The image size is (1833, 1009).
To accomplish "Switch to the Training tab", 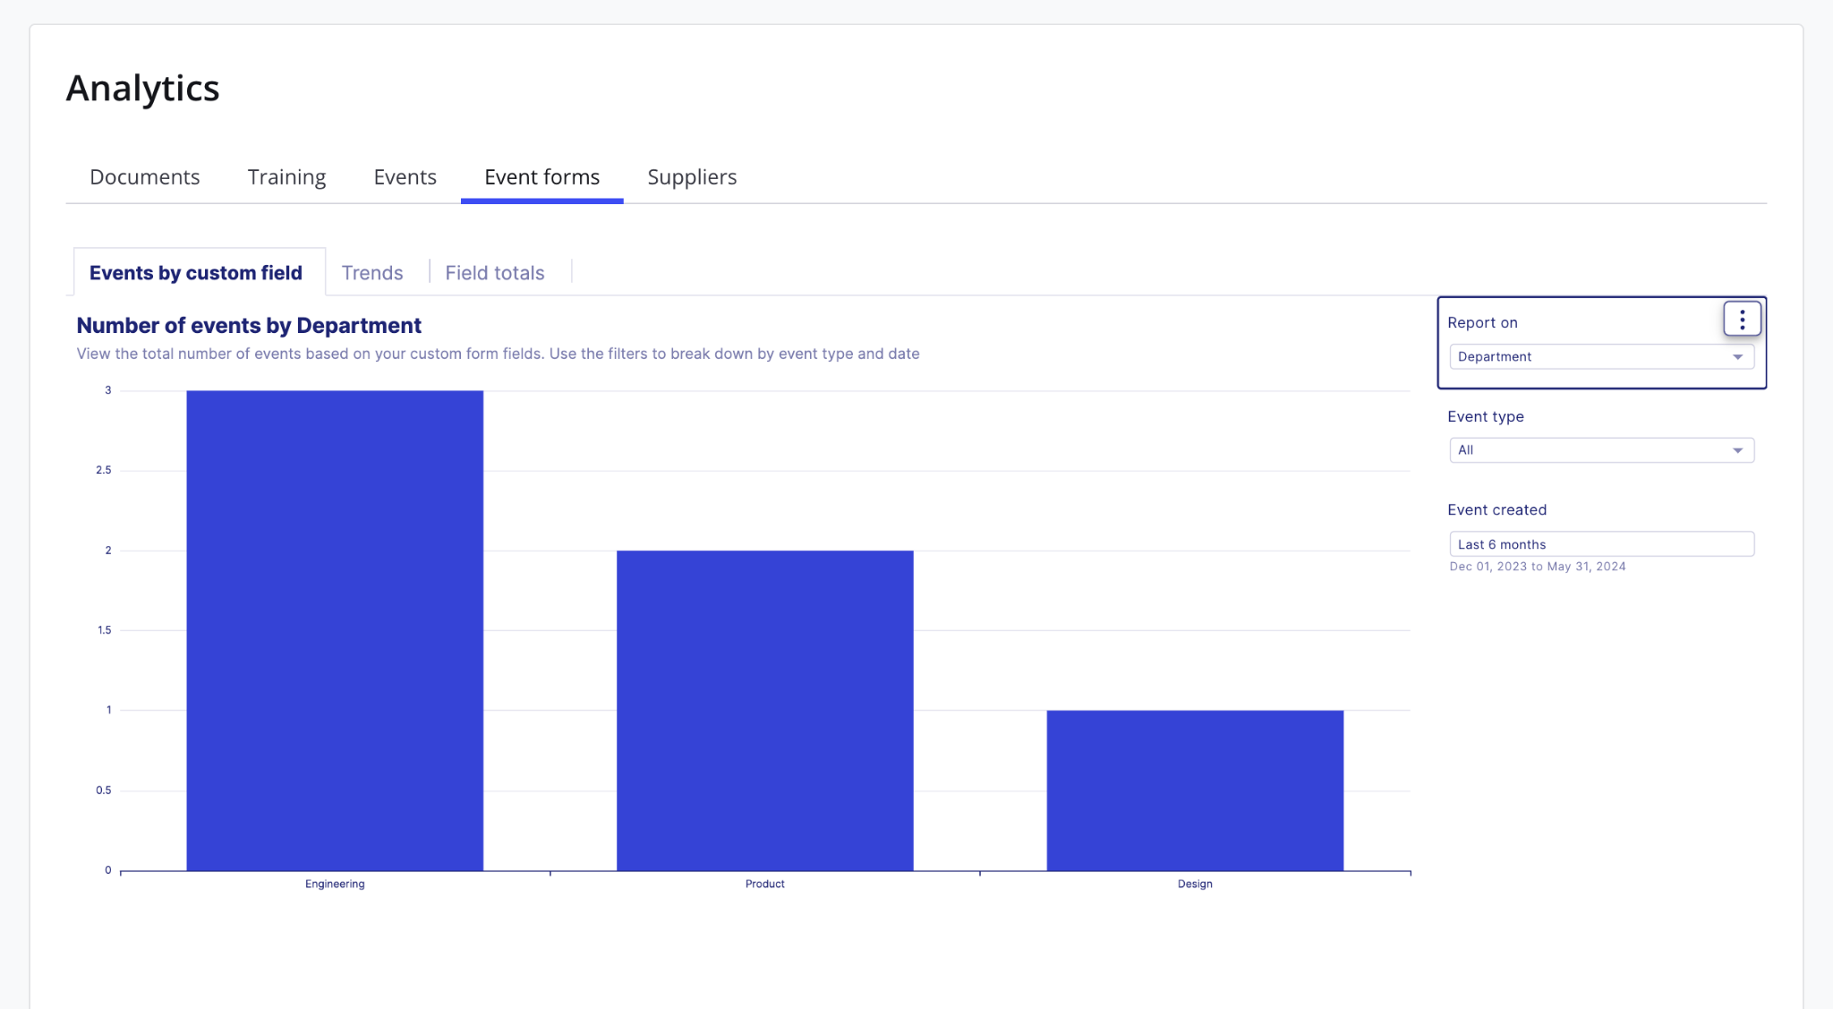I will click(x=286, y=177).
